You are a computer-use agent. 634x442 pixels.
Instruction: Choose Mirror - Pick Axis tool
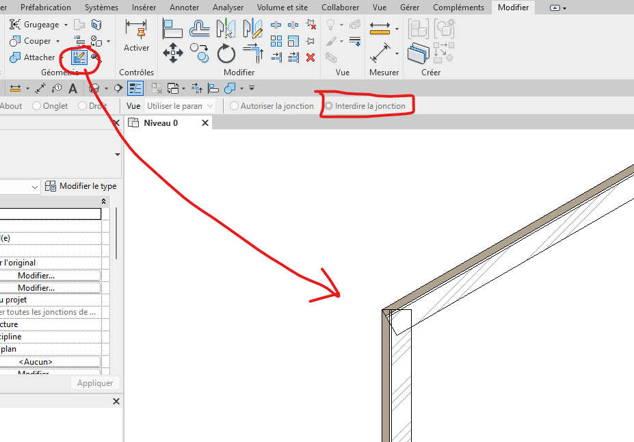[226, 29]
